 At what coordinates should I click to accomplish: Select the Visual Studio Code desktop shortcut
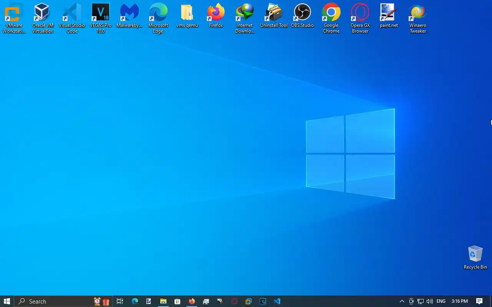pyautogui.click(x=72, y=18)
